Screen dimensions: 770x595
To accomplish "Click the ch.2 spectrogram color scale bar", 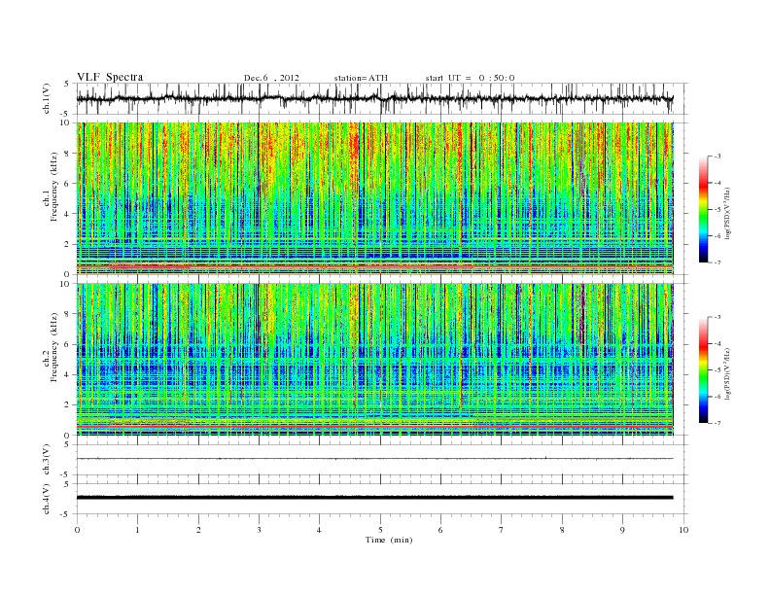I will pos(703,370).
